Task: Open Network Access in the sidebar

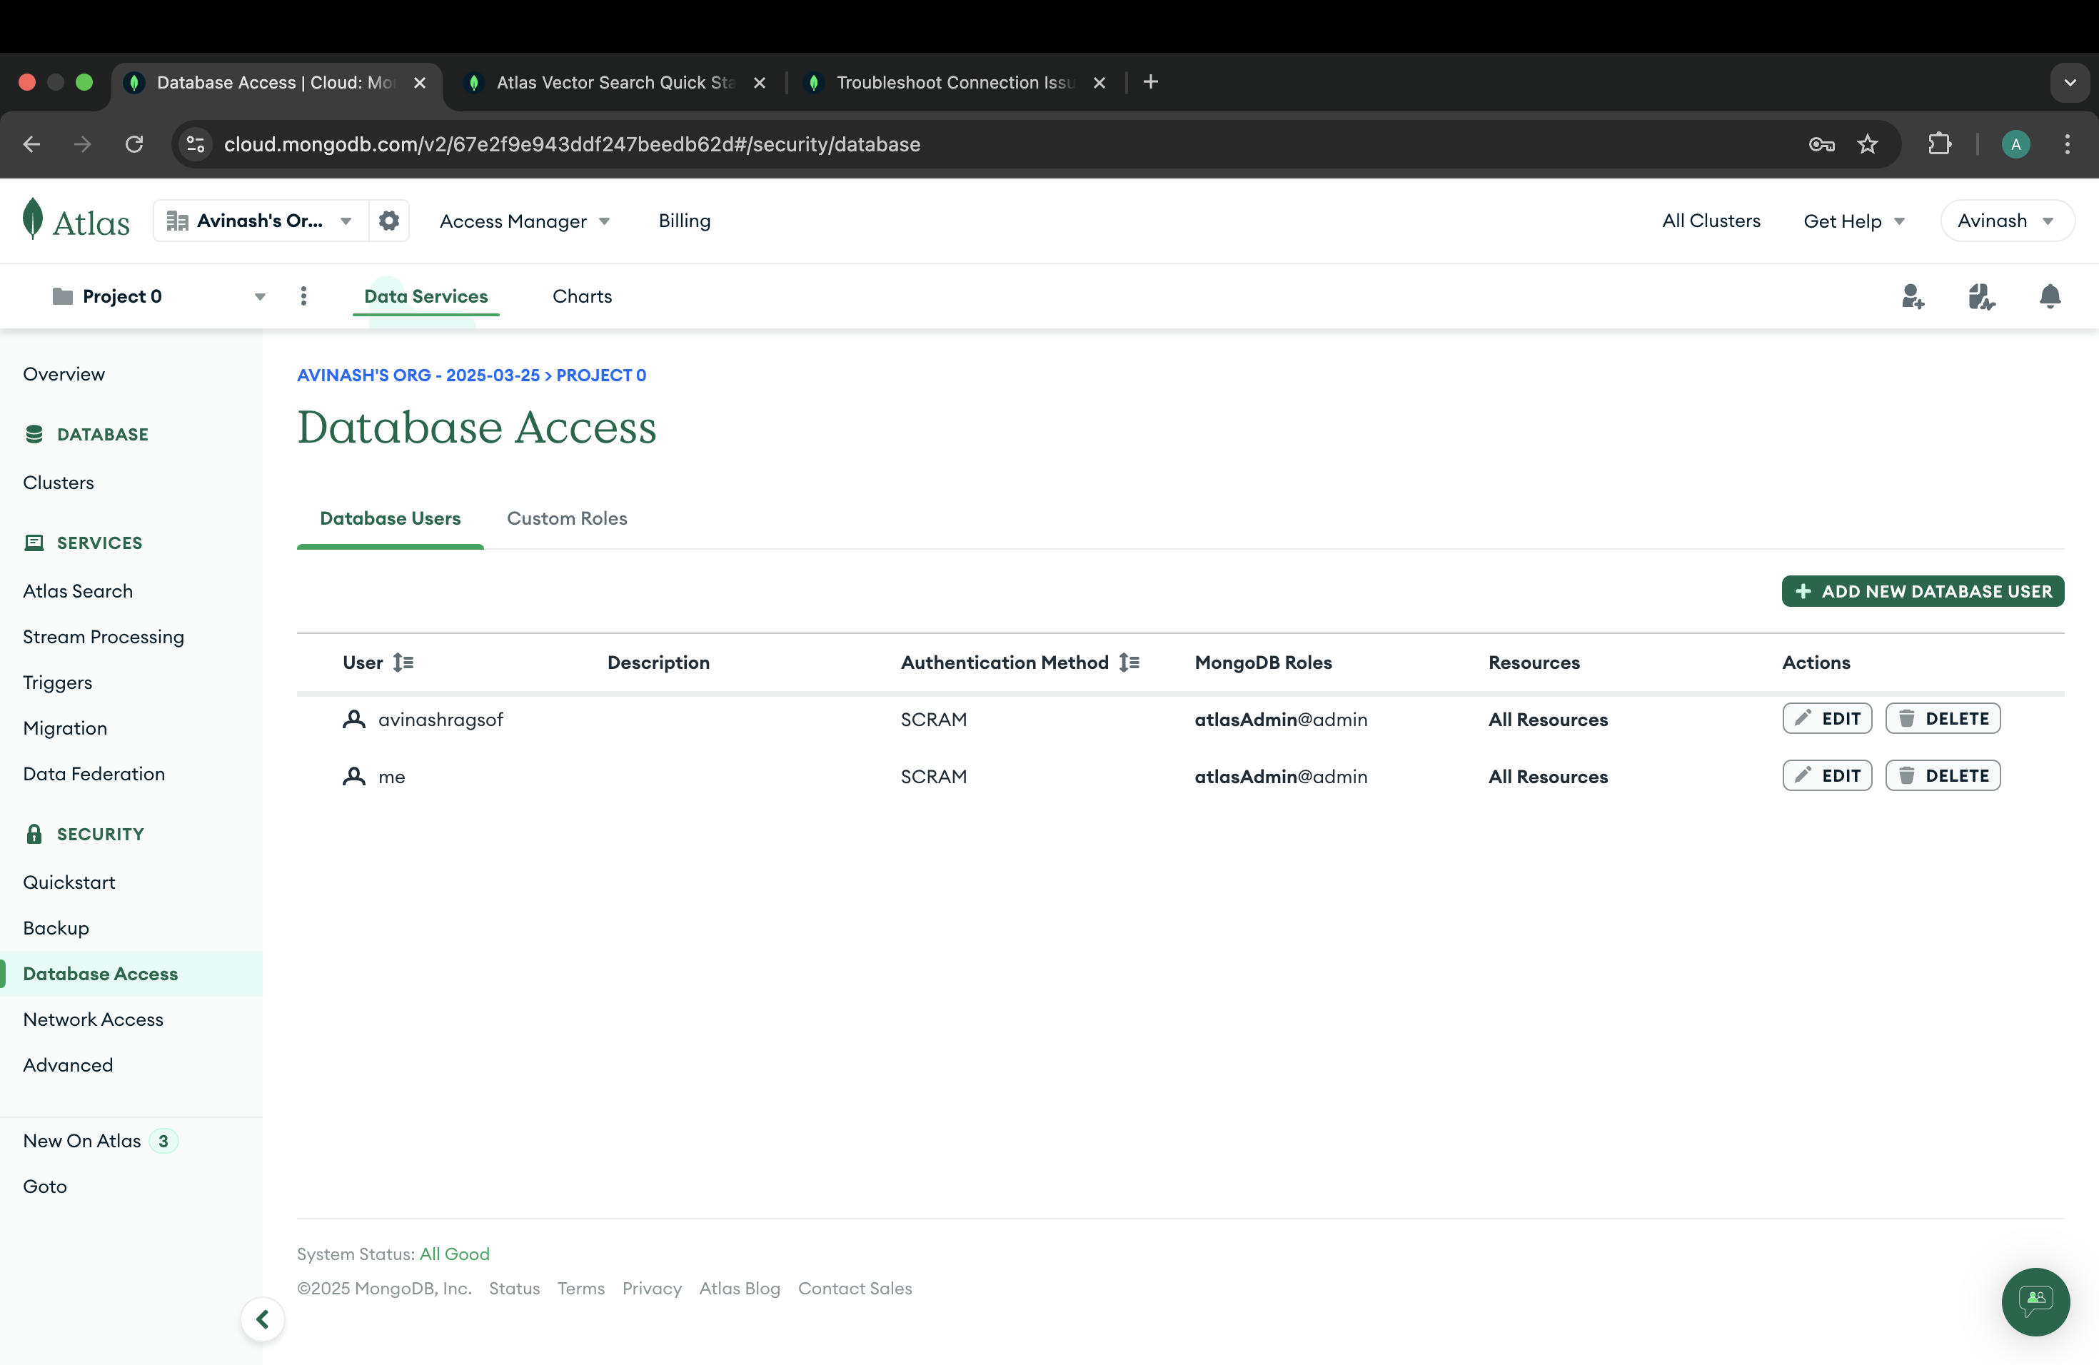Action: [x=93, y=1019]
